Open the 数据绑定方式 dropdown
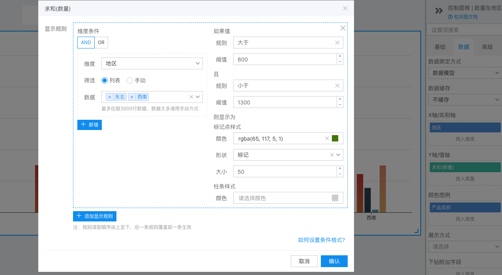The image size is (502, 275). tap(465, 73)
